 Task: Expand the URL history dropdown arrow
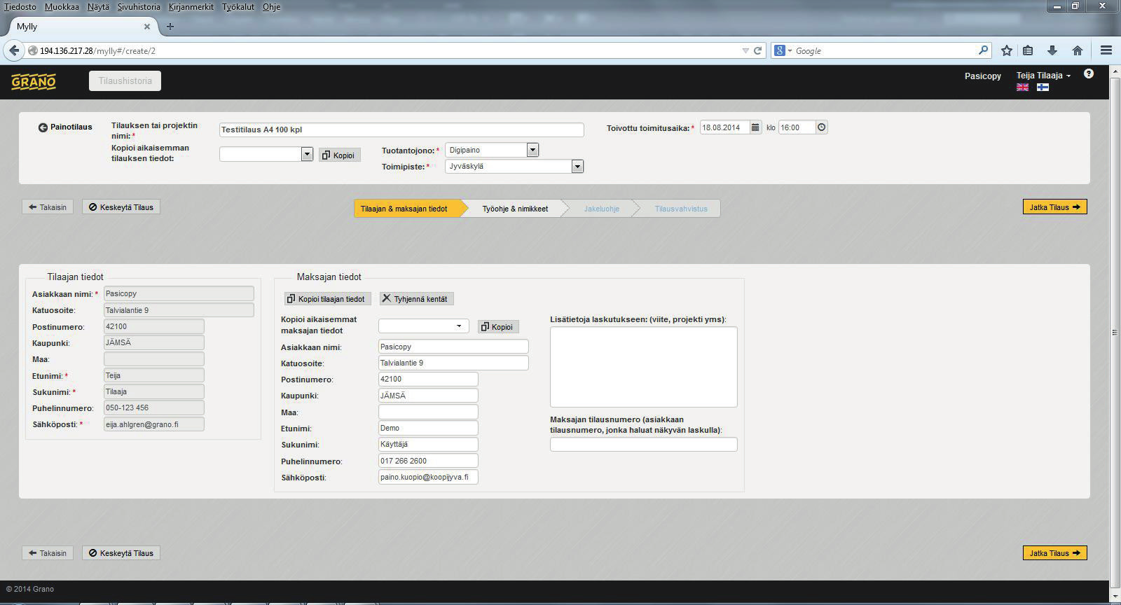coord(745,50)
